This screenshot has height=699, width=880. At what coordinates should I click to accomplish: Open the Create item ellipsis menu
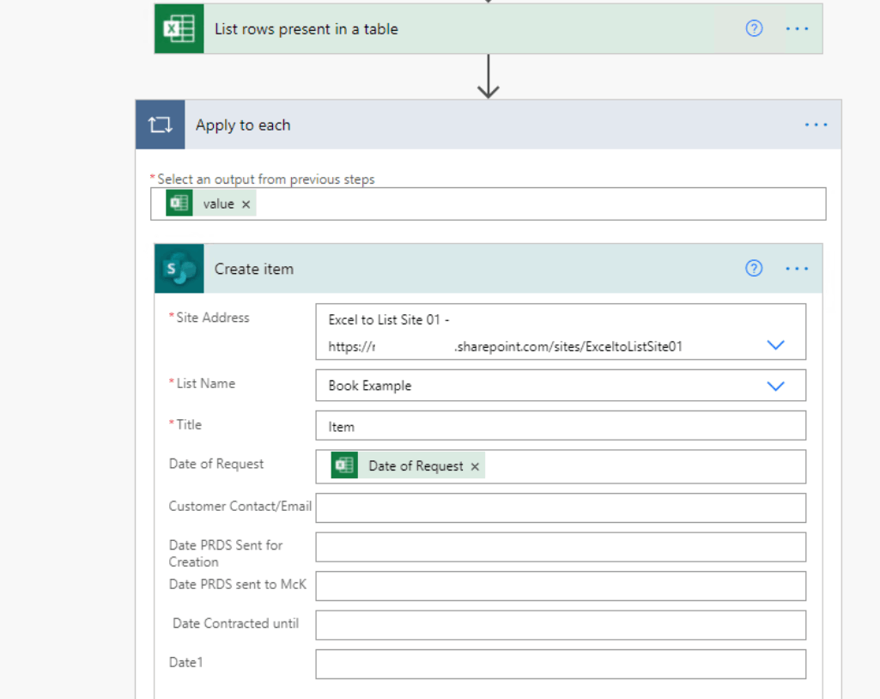click(x=797, y=269)
